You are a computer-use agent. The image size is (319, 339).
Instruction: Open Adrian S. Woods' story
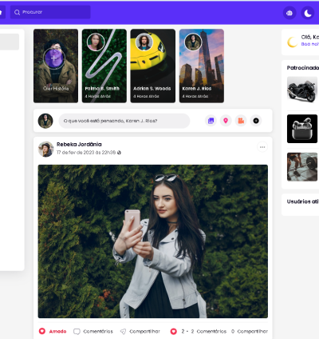pos(153,66)
